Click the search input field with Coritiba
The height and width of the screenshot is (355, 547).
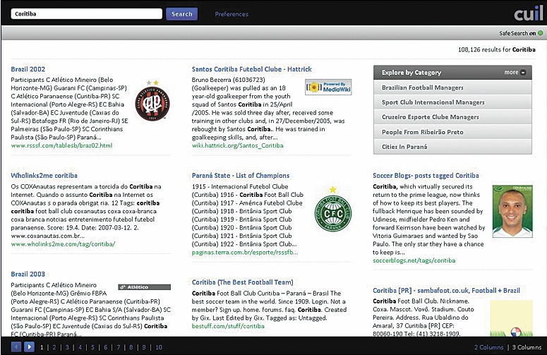tap(86, 13)
